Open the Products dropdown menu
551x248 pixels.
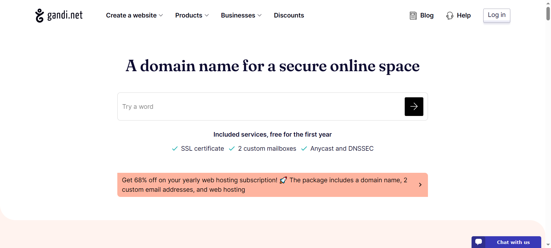[192, 15]
